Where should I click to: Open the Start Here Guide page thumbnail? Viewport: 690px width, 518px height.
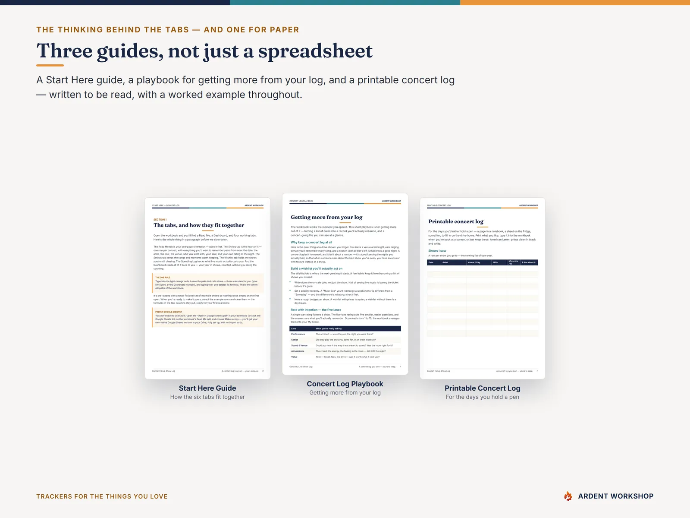point(207,288)
